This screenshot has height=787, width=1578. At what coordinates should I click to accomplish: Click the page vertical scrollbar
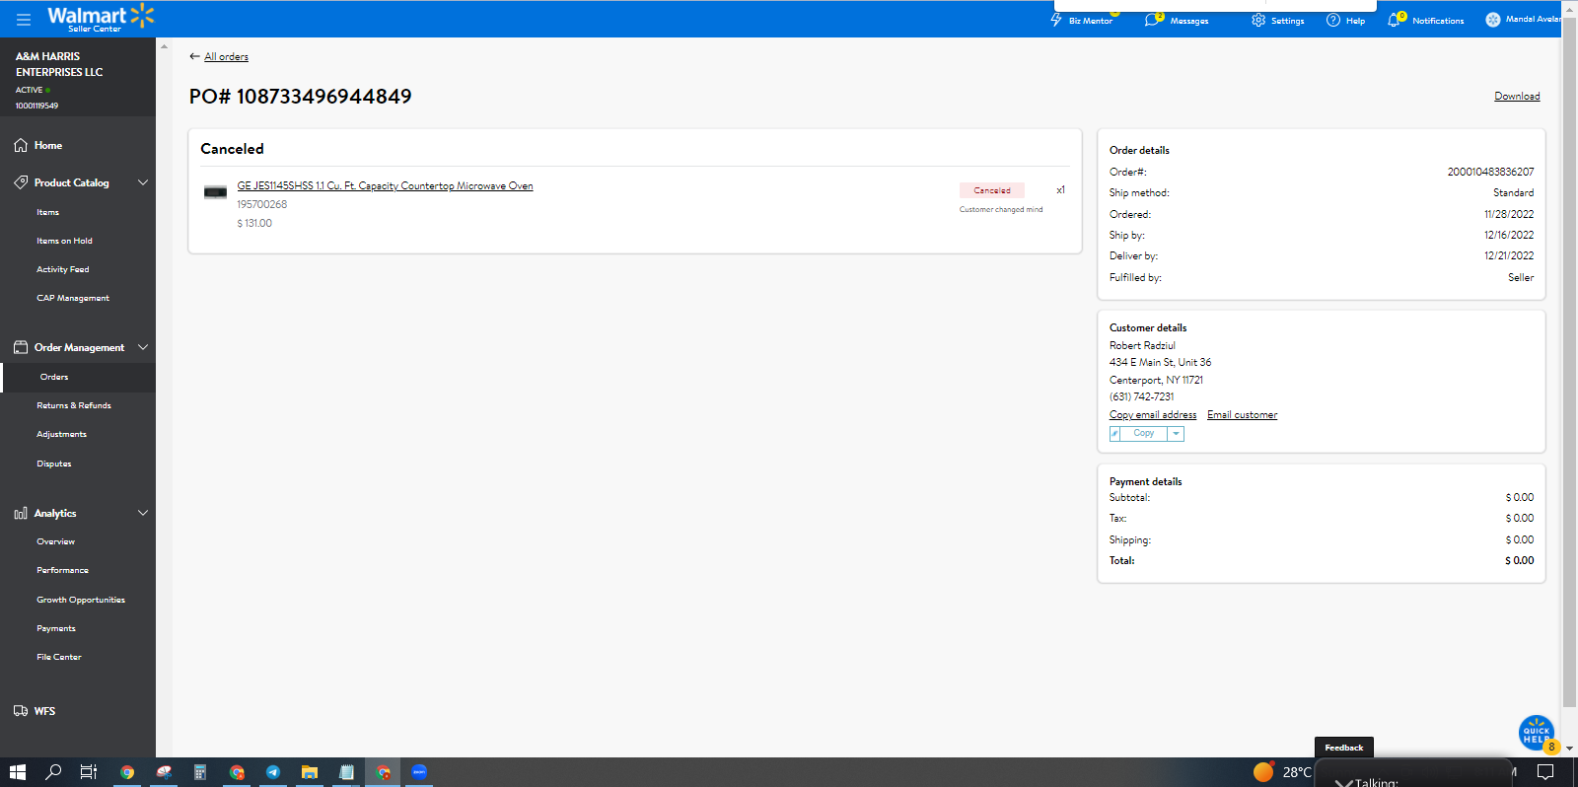click(x=1569, y=360)
